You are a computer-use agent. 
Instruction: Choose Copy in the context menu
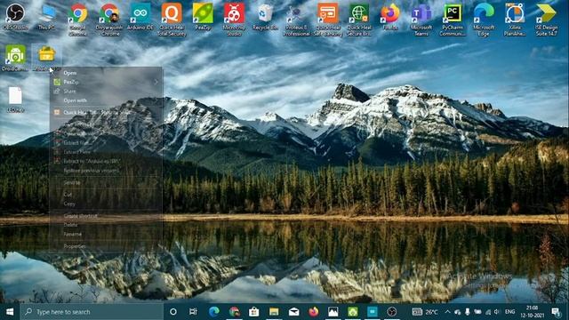click(106, 204)
